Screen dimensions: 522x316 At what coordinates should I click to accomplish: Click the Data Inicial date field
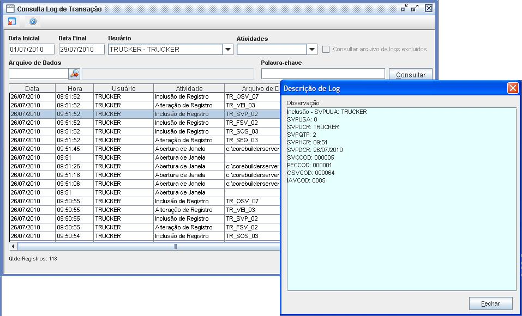[32, 50]
